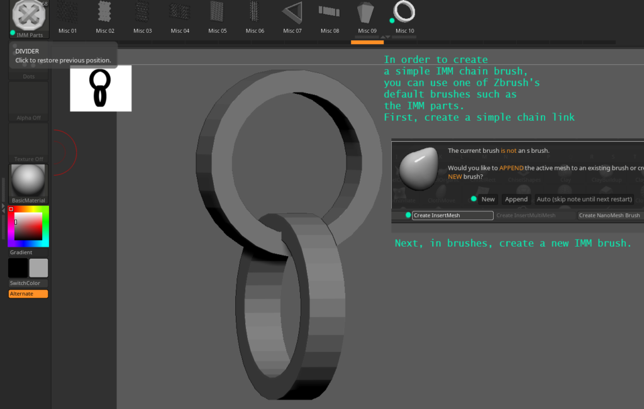Pick the Misc 07 triangle part
This screenshot has width=644, height=409.
(292, 13)
